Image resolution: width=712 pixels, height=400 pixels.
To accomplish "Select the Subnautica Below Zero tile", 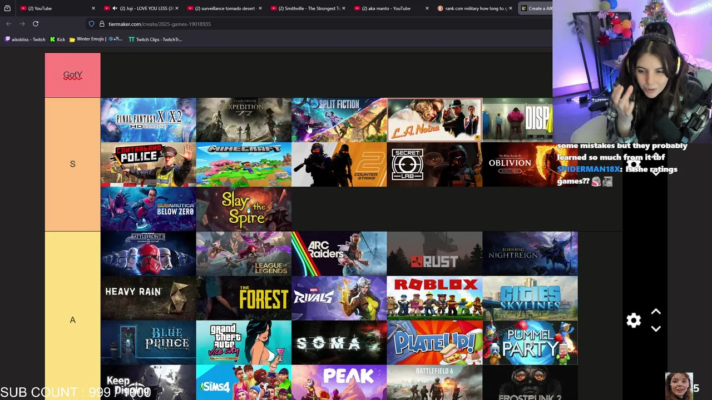I will pyautogui.click(x=149, y=209).
